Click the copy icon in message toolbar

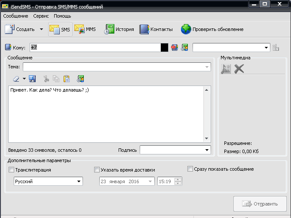click(56, 79)
